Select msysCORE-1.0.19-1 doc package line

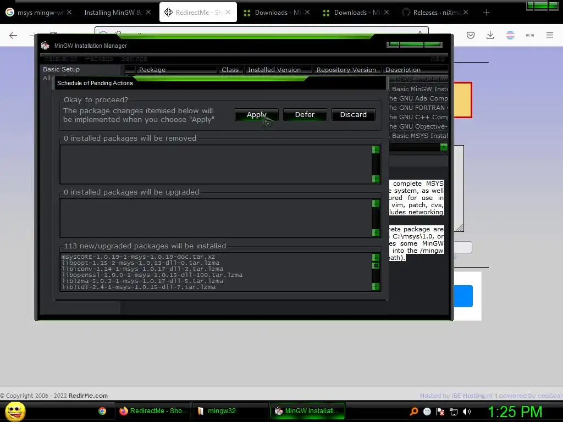coord(138,257)
